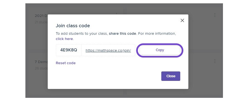The image size is (245, 102).
Task: Open the mathspace.co/join URL link
Action: point(108,51)
